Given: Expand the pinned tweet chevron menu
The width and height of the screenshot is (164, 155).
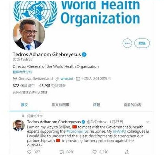Looking at the screenshot, I should point(148,122).
